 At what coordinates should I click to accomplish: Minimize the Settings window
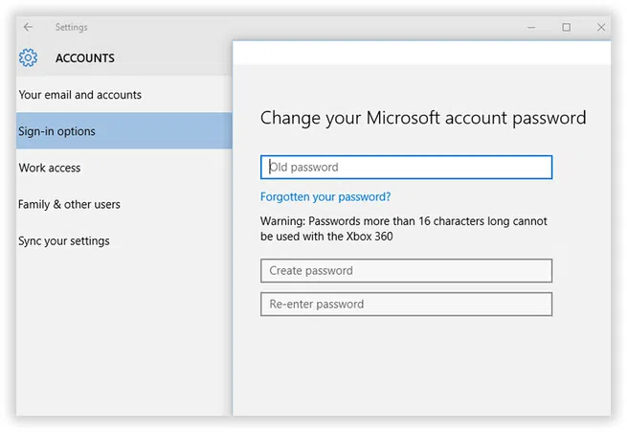click(531, 27)
